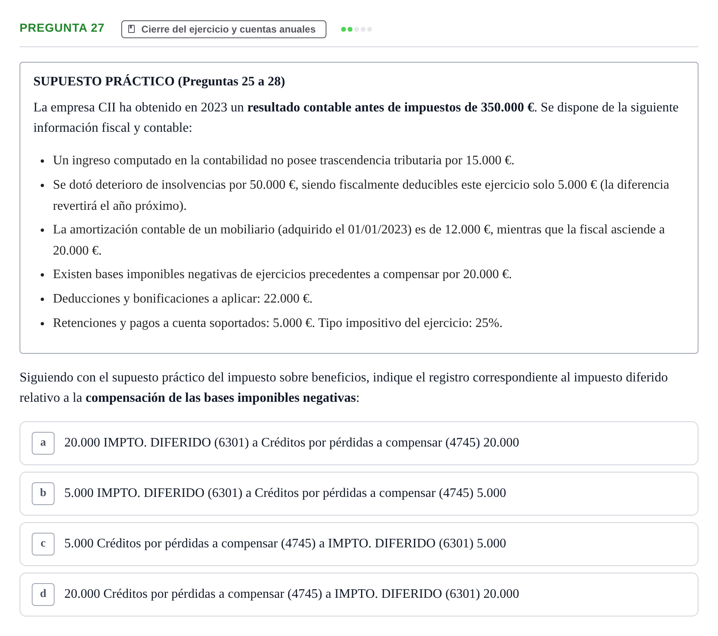
Task: Click bullet 'Un ingreso computado en la contabilidad'
Action: pyautogui.click(x=283, y=160)
